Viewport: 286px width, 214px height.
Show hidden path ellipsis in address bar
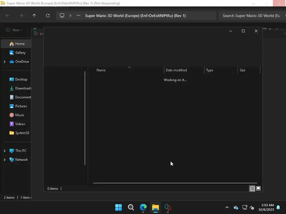click(78, 16)
